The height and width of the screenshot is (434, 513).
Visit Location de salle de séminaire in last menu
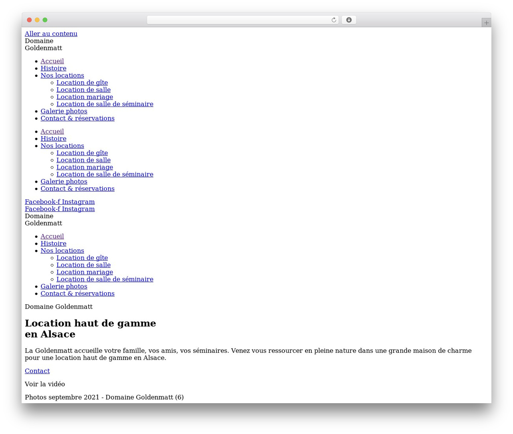pos(105,279)
